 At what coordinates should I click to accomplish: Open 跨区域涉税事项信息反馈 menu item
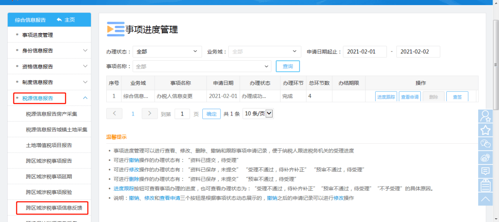coord(52,208)
